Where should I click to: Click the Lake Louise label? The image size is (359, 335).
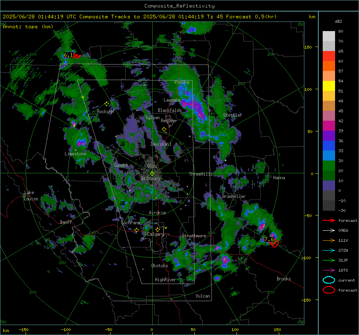point(31,196)
